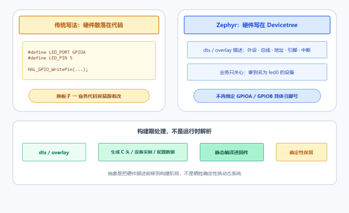349x213 pixels.
Task: Click the green 'dts / overlay' step box
Action: [54, 152]
